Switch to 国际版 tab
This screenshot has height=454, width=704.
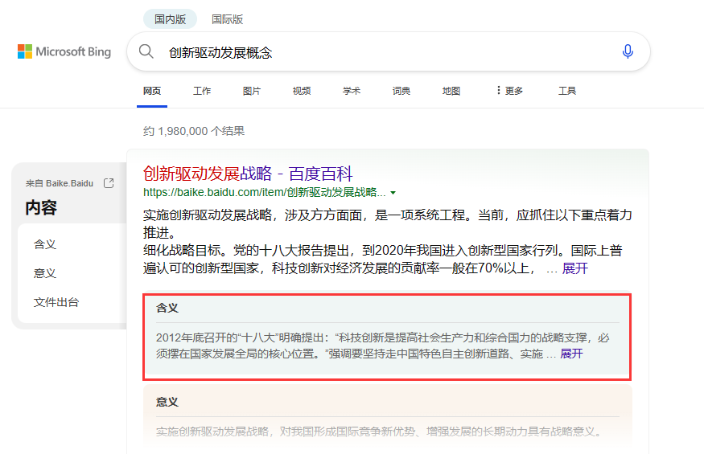(227, 19)
